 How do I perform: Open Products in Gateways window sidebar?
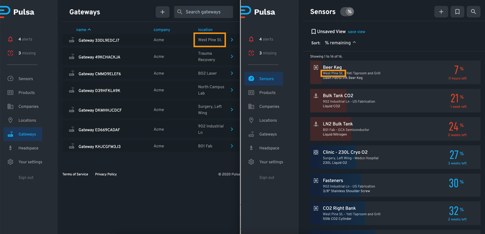[x=23, y=93]
